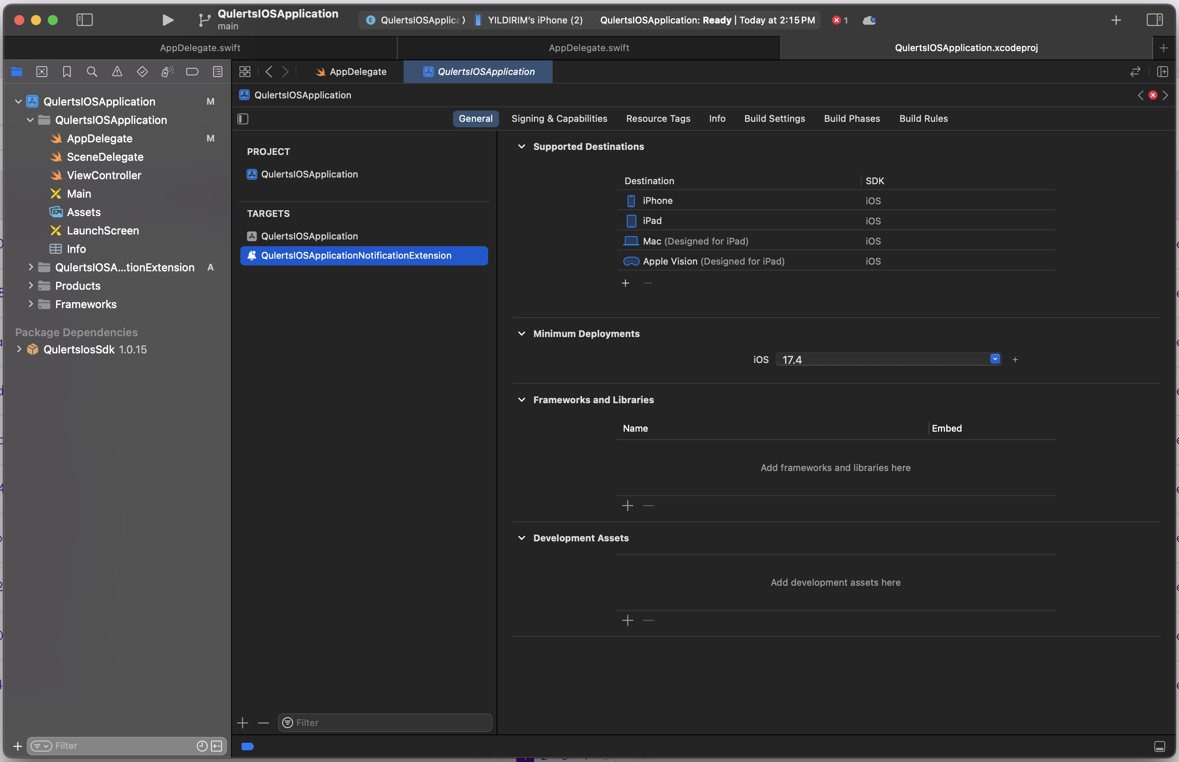Screen dimensions: 1179x762
Task: Select the iPad destination row
Action: (x=836, y=221)
